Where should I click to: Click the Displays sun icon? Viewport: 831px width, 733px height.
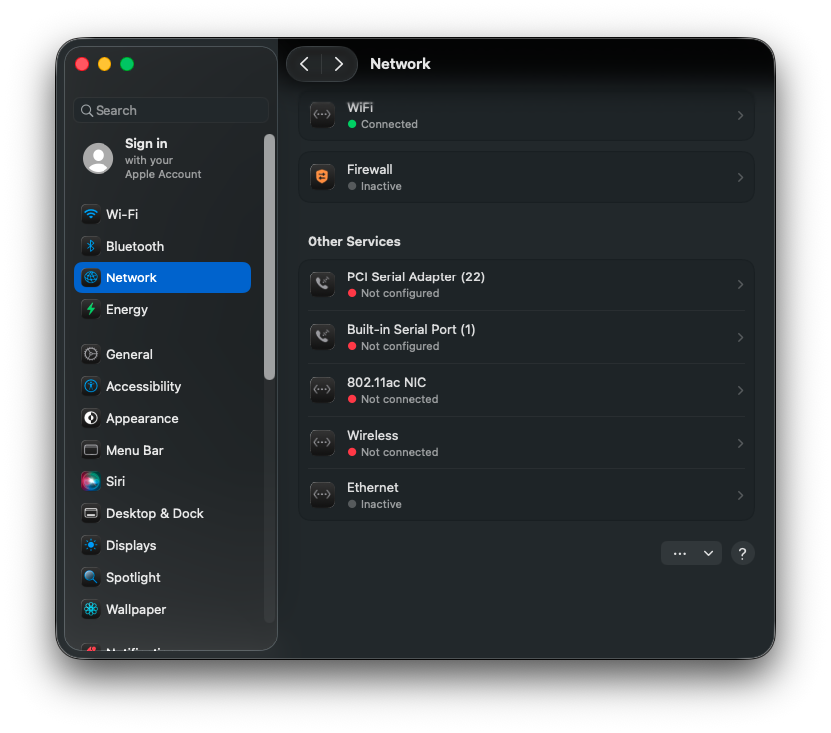91,545
